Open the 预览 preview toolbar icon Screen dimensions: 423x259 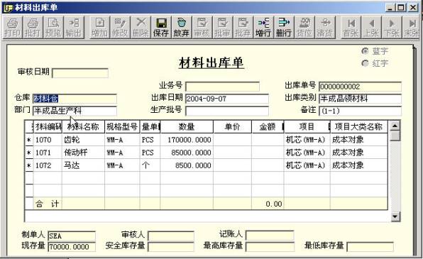tap(53, 27)
